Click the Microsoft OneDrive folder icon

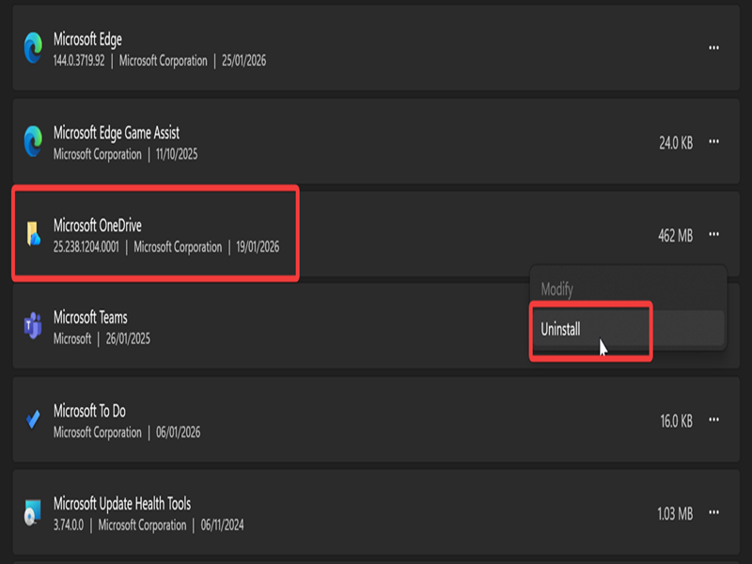point(33,235)
